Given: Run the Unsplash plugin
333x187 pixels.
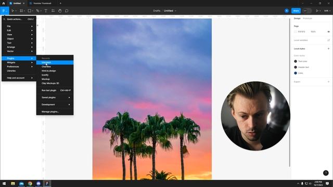Looking at the screenshot, I should pyautogui.click(x=55, y=62).
